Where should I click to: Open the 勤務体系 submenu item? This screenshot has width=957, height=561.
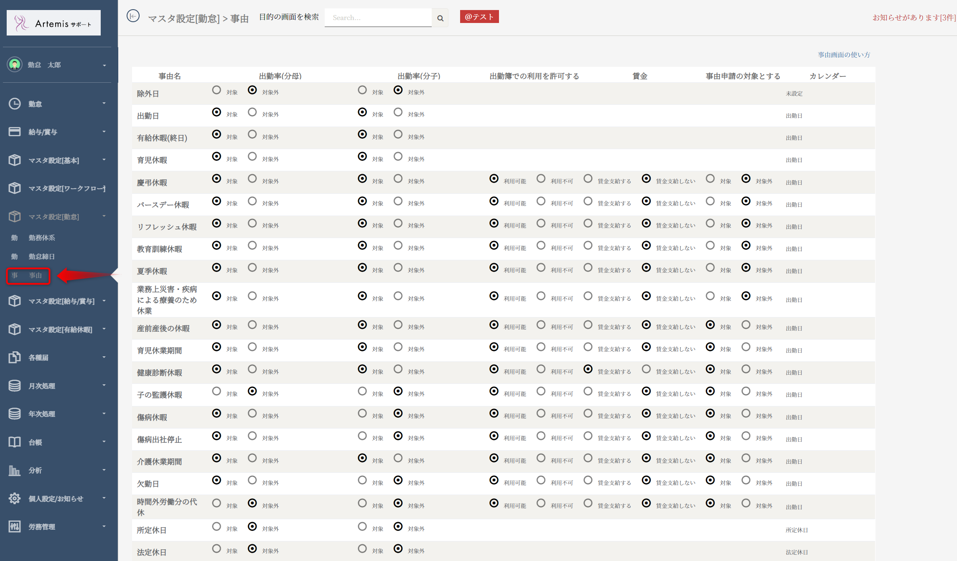click(41, 238)
